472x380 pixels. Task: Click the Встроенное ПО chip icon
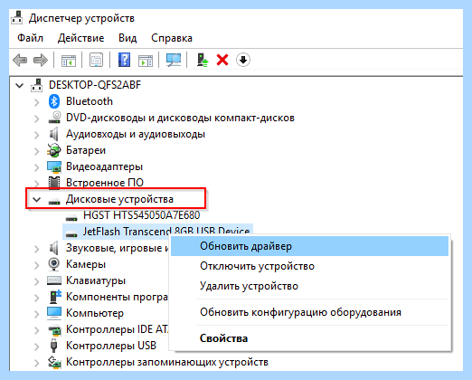point(54,183)
